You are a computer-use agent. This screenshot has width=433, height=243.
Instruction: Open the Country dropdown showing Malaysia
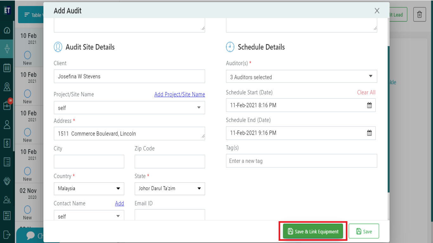(x=89, y=189)
